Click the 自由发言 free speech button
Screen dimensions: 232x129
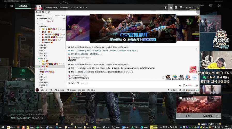59,90
